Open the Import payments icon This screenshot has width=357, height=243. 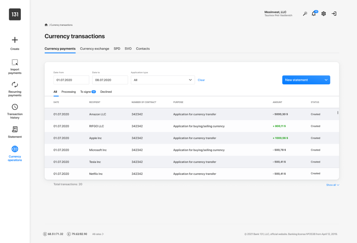[x=15, y=62]
